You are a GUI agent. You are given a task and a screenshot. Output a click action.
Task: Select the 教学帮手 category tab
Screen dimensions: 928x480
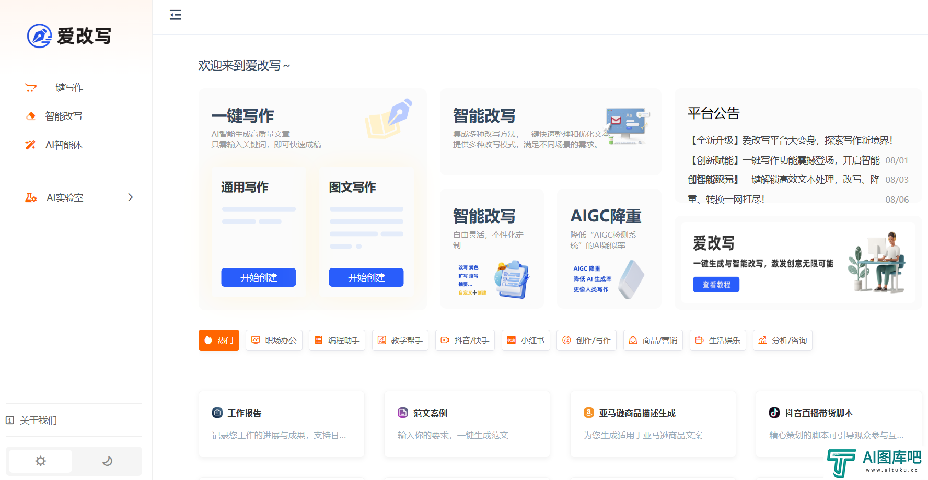pos(400,340)
